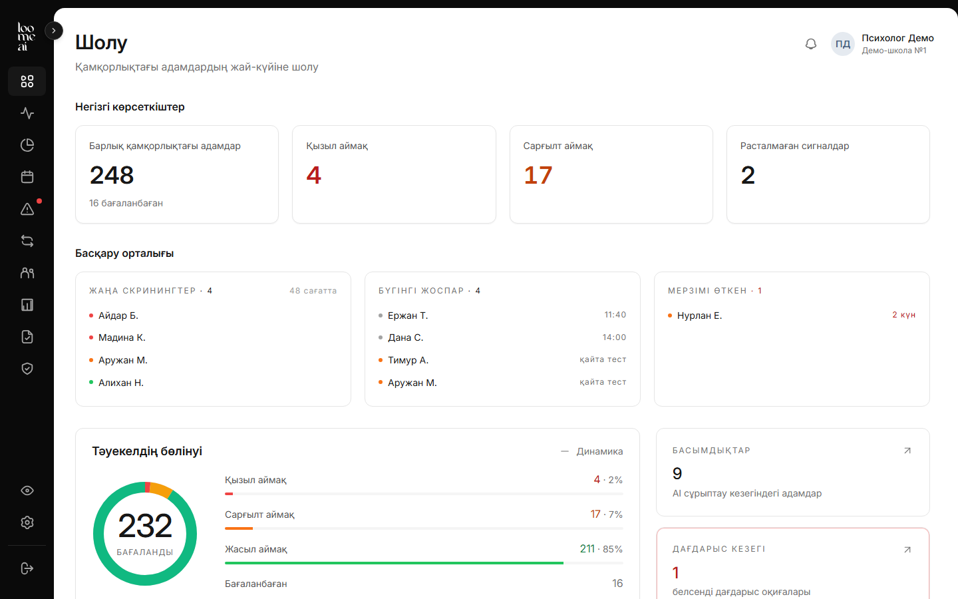Open the Барлық қамқорлықтағы адамдар 248 card
The image size is (958, 599).
pos(177,174)
